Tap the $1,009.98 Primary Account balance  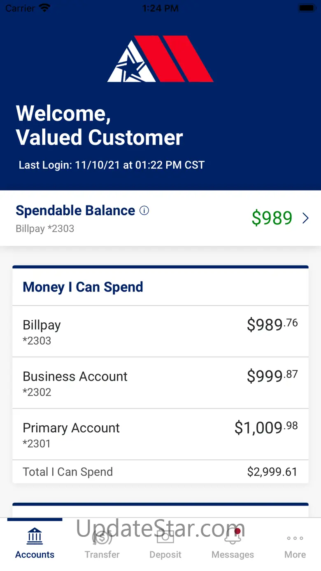266,427
